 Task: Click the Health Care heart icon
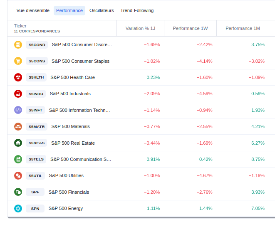18,77
